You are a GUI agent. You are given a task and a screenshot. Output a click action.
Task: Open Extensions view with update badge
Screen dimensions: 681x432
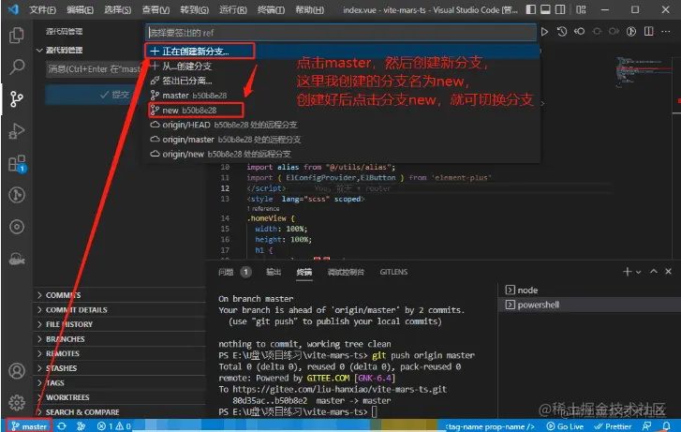(x=17, y=164)
